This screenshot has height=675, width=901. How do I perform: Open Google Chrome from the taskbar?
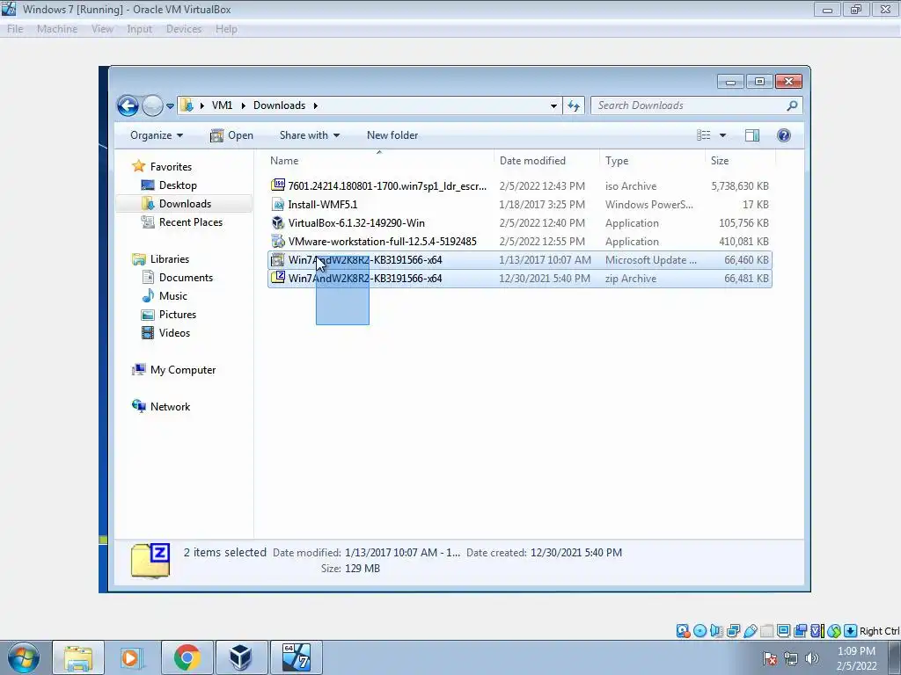click(187, 657)
